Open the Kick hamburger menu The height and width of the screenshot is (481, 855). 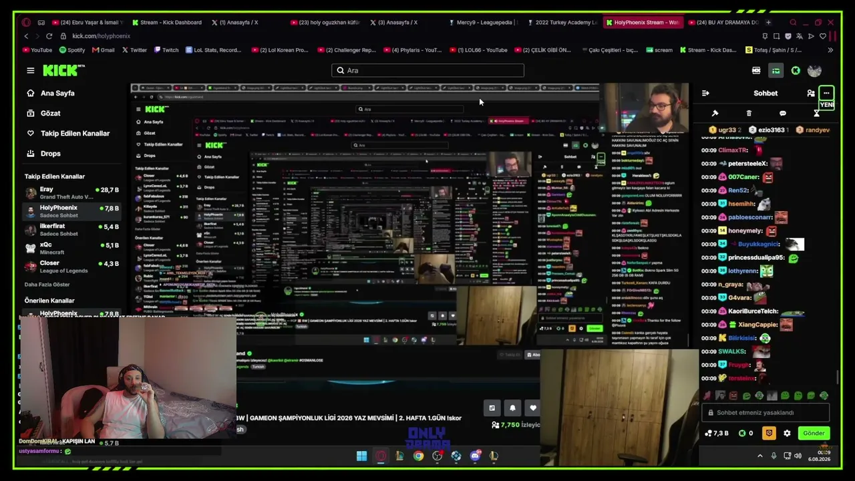click(x=31, y=70)
